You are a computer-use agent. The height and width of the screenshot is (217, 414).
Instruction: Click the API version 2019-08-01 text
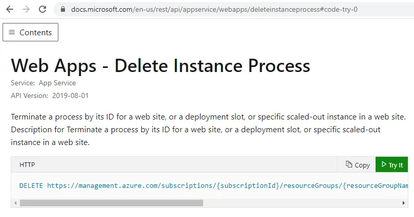[x=70, y=95]
